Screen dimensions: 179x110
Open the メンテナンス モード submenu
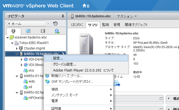[x=78, y=95]
